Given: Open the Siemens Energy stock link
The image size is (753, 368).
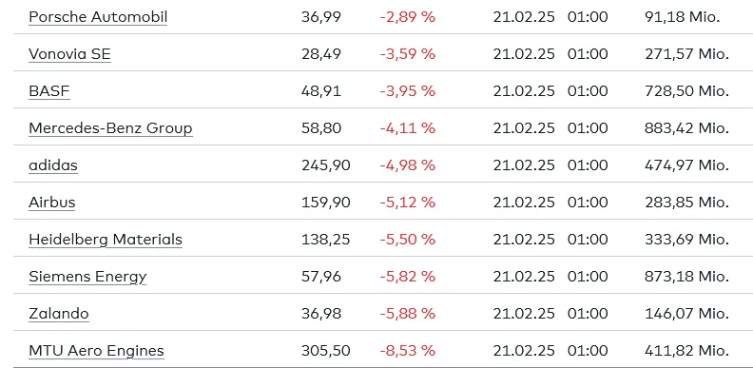Looking at the screenshot, I should click(87, 278).
